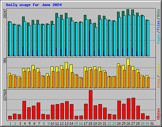
Task: Click the 'Daily usage for June 2024' title
Action: 34,5
